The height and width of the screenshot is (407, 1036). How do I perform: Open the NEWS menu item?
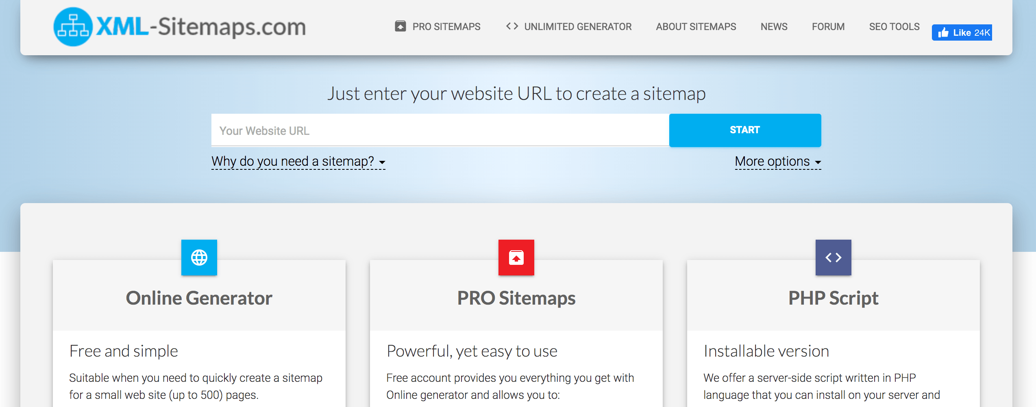774,27
